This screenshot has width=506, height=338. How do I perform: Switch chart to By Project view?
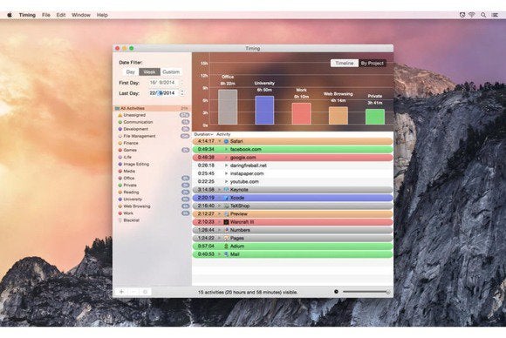tap(372, 63)
